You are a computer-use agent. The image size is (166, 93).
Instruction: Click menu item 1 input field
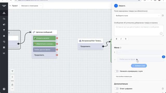click(x=141, y=52)
